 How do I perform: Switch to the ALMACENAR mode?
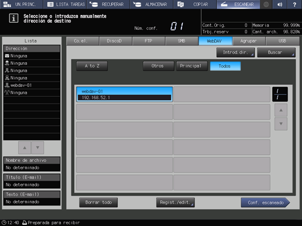pos(152,4)
